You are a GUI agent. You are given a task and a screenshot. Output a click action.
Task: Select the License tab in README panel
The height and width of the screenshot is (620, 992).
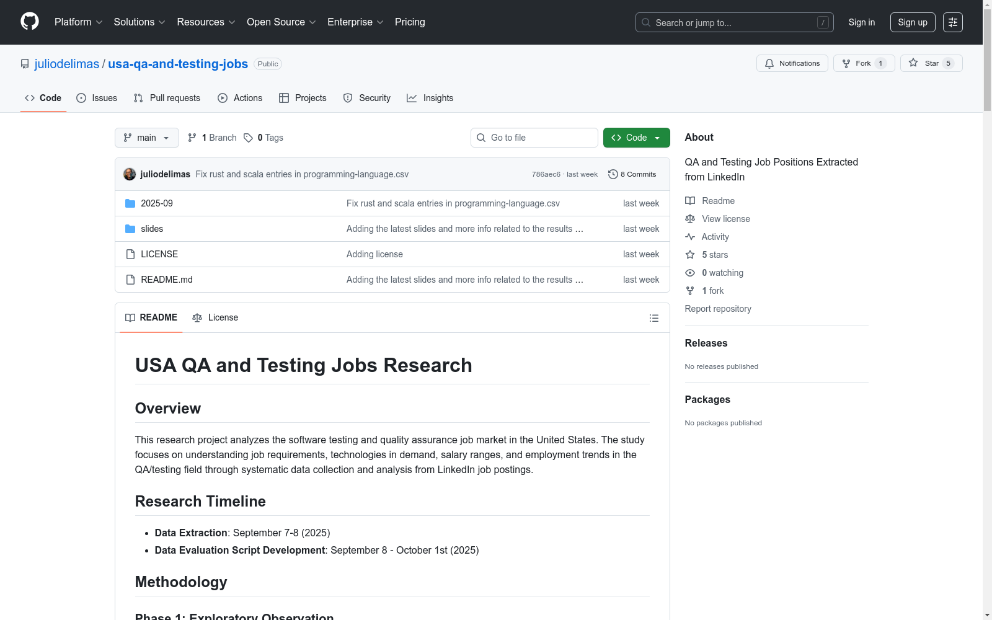coord(215,317)
